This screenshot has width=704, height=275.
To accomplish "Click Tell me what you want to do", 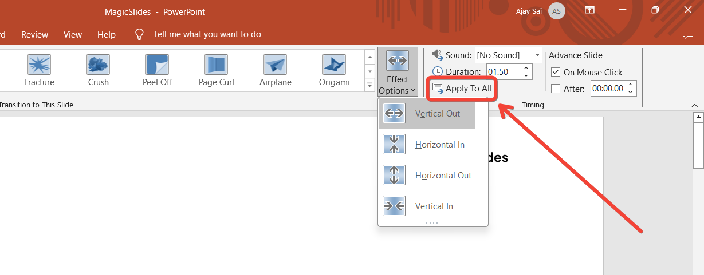I will [207, 34].
